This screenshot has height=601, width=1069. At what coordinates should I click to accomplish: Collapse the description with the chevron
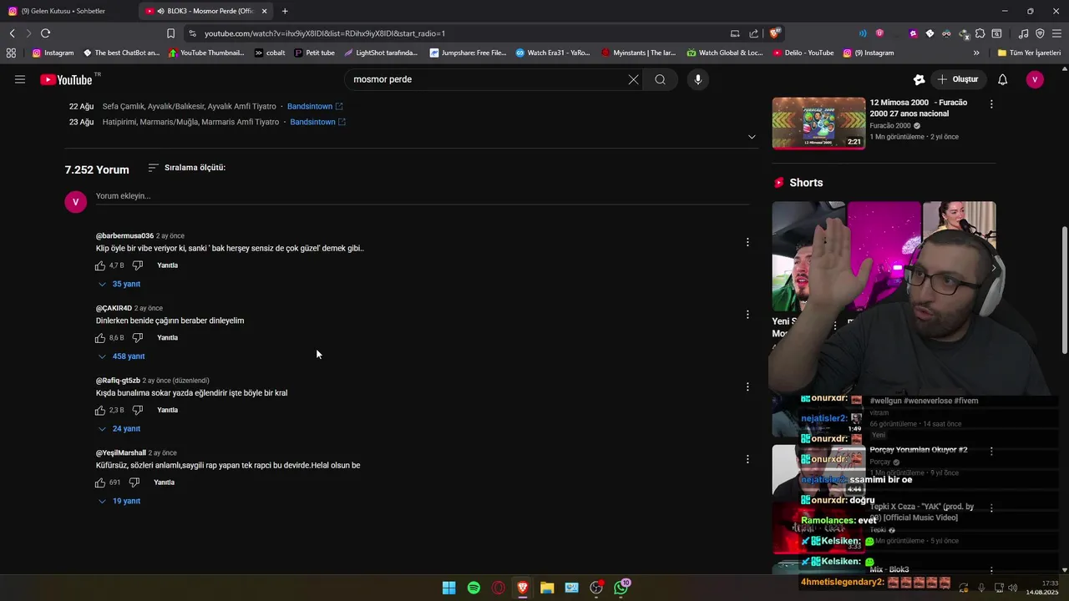[752, 137]
